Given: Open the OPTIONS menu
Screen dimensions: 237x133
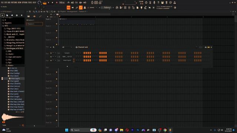Looking at the screenshot, I should pyautogui.click(x=25, y=3).
